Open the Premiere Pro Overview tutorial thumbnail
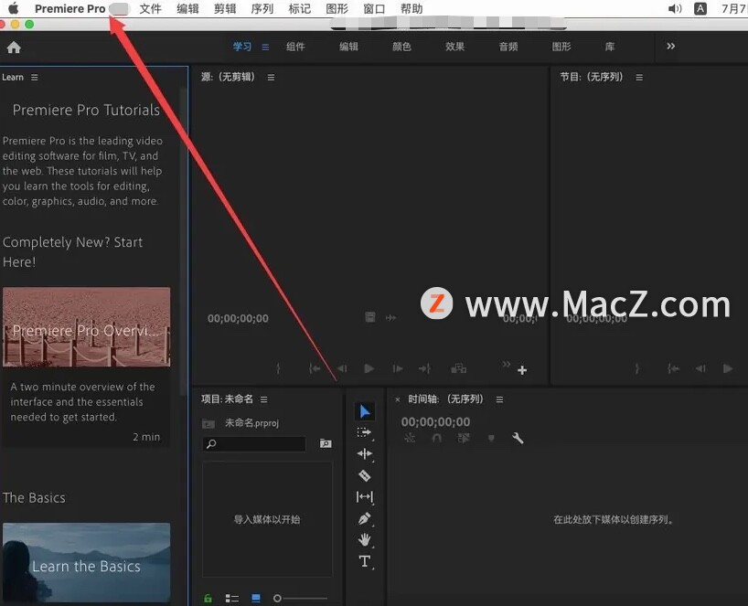The width and height of the screenshot is (748, 606). (86, 326)
